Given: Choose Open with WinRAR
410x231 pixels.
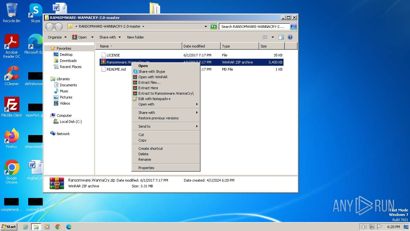Looking at the screenshot, I should 166,77.
